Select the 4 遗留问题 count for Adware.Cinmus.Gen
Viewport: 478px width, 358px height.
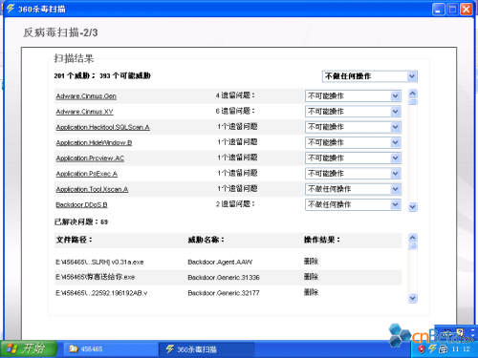click(235, 95)
